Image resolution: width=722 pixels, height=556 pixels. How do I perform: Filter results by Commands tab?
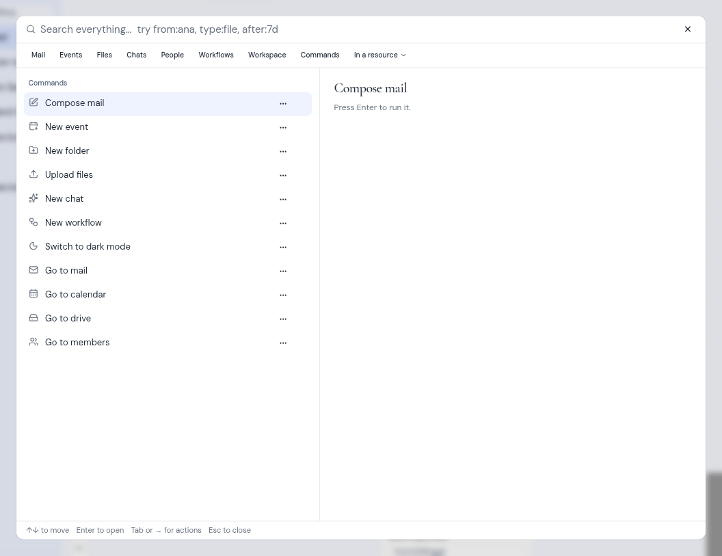(320, 55)
